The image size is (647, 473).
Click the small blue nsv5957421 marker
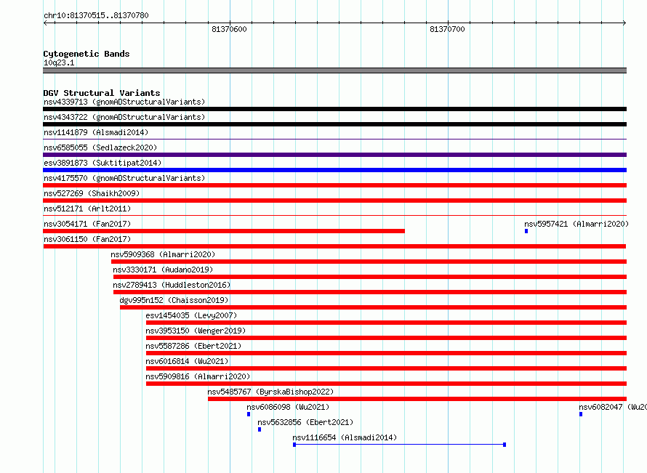[526, 231]
